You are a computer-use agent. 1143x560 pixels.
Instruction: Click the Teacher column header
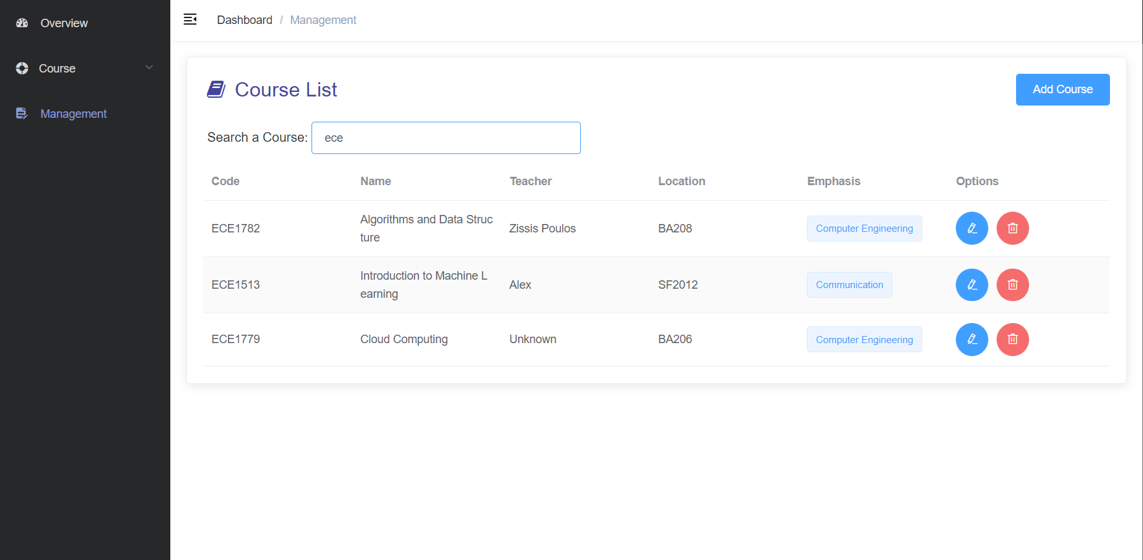(x=530, y=181)
